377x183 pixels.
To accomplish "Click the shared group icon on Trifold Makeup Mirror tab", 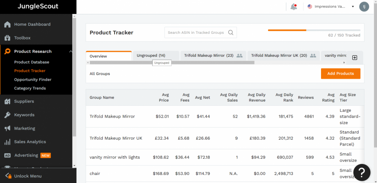I will (x=239, y=56).
